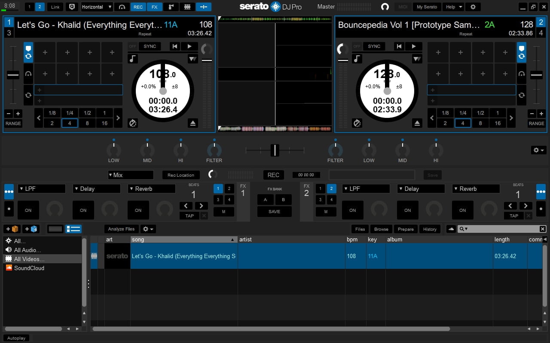This screenshot has width=550, height=343.
Task: Click the Rec Location button
Action: [181, 175]
